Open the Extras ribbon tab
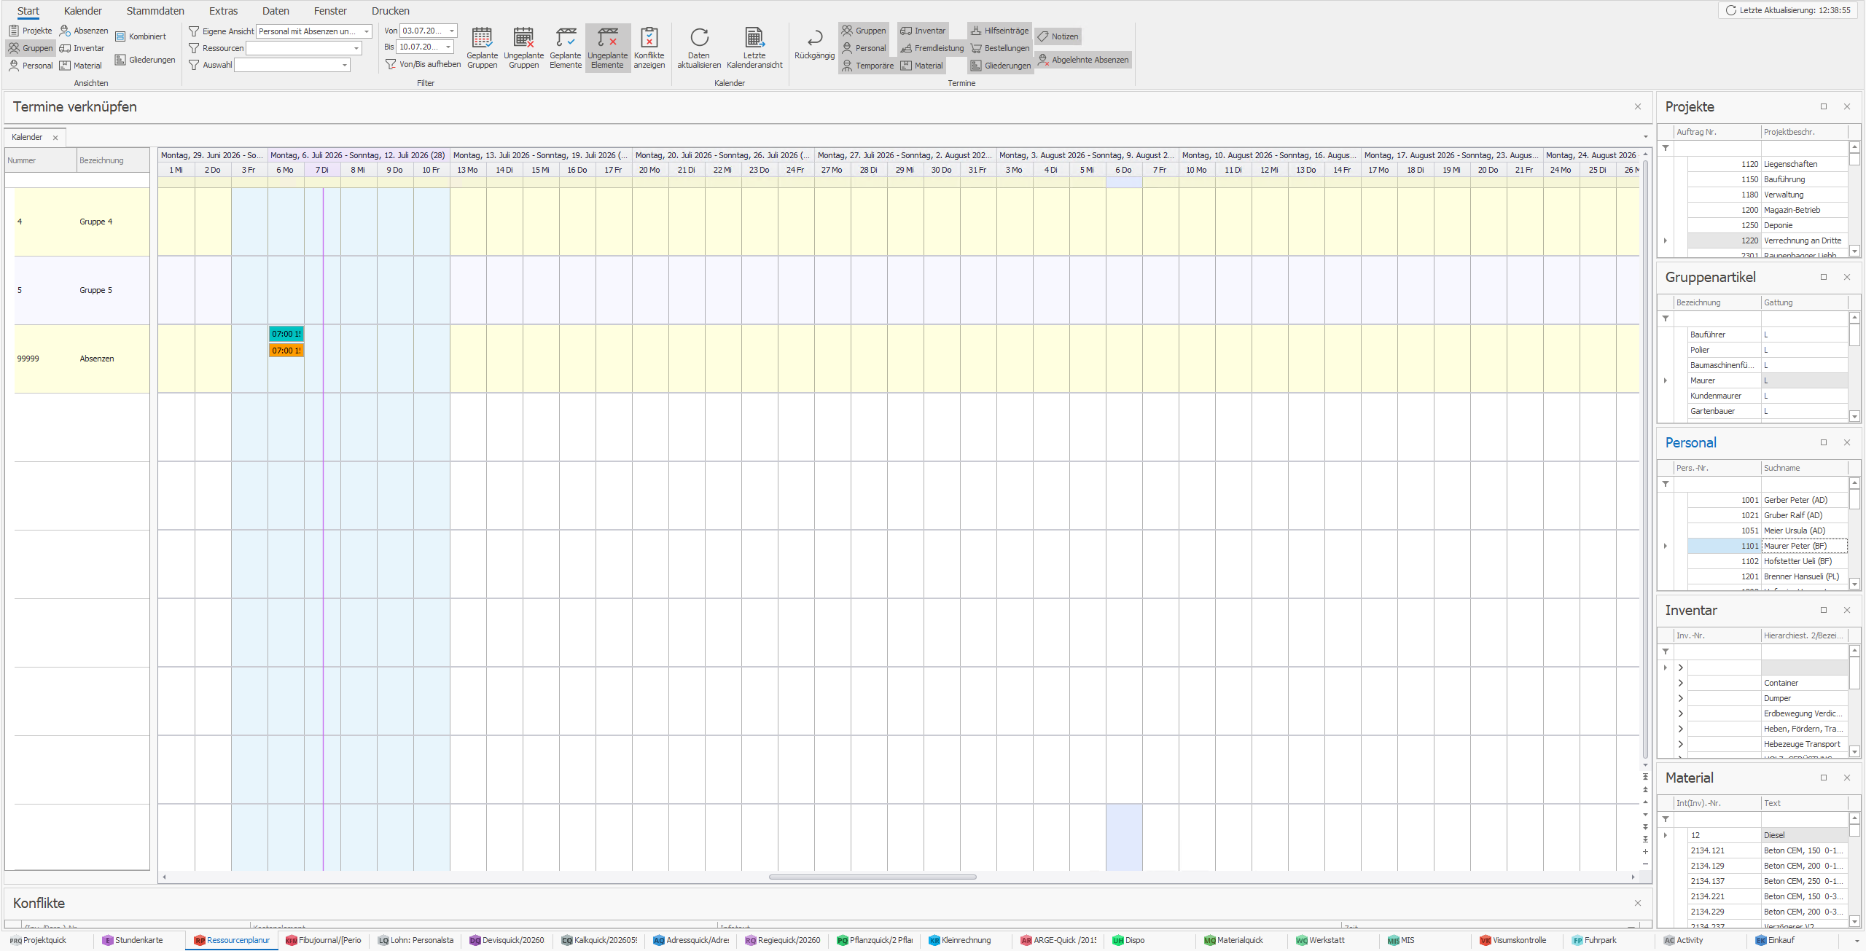Screen dimensions: 1866x951 pyautogui.click(x=223, y=11)
